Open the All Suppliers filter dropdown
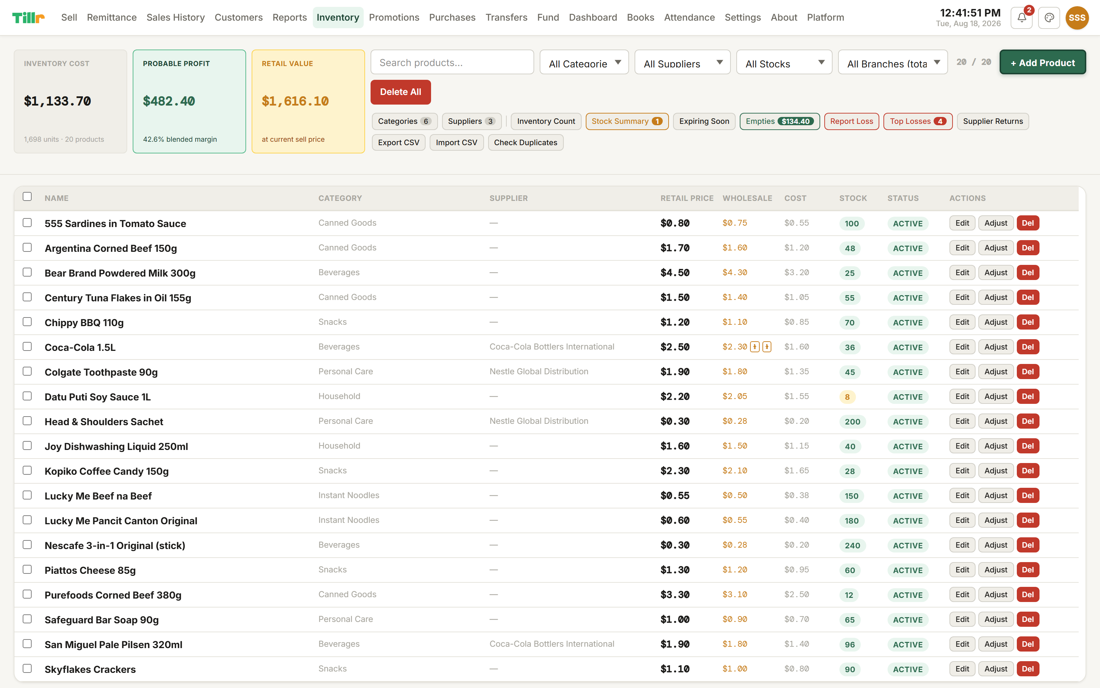Image resolution: width=1100 pixels, height=688 pixels. [x=682, y=62]
